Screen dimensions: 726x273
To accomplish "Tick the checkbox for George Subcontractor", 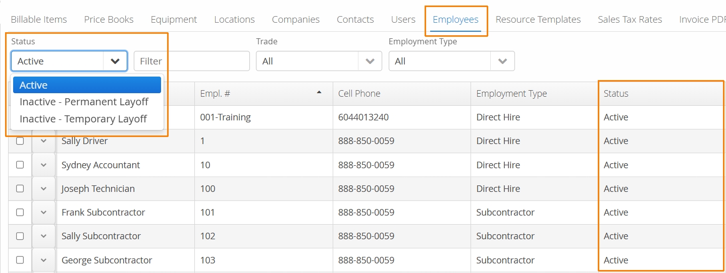I will click(x=20, y=260).
